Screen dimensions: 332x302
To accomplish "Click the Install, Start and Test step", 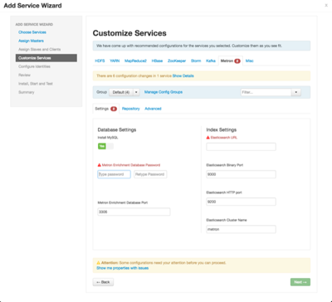I will (x=36, y=84).
